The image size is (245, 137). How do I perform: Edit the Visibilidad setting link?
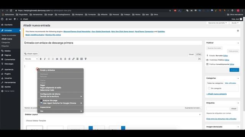(x=227, y=60)
